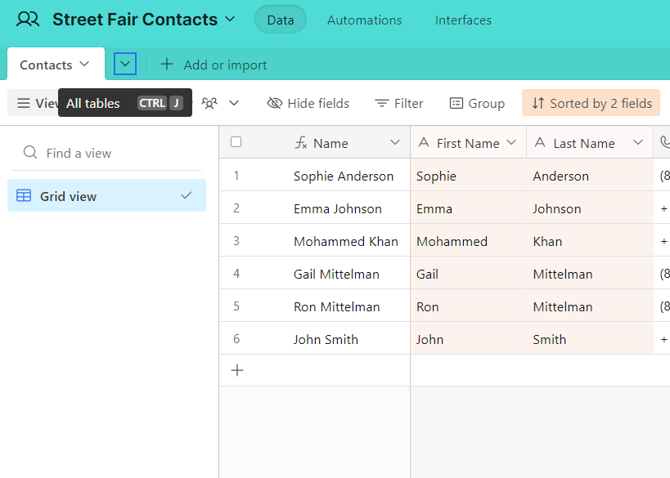Click the Hide fields crossed-eye icon

[275, 103]
